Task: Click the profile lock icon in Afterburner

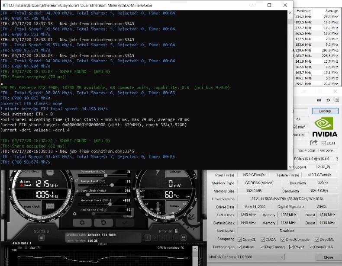Action: point(176,231)
